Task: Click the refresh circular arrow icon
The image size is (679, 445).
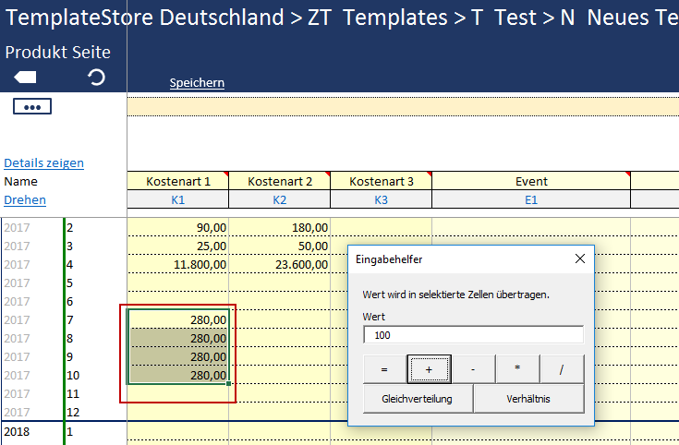Action: point(96,78)
